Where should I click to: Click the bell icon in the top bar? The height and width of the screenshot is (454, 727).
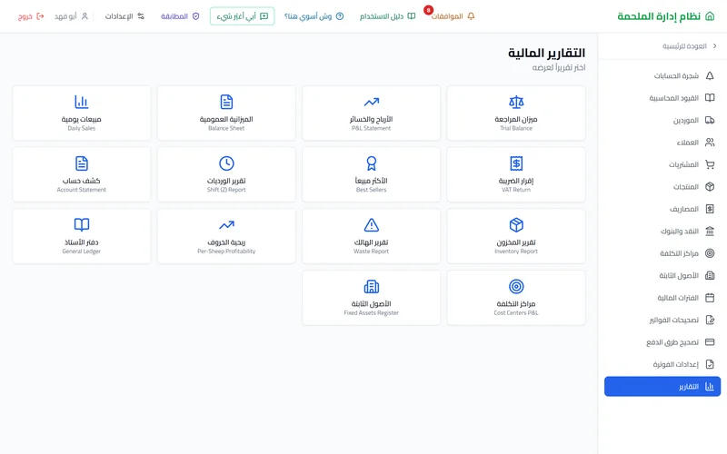(471, 16)
